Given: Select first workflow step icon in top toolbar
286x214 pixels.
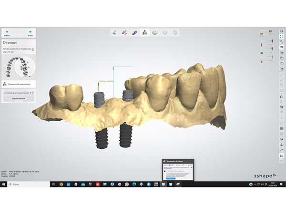Looking at the screenshot, I should pos(114,32).
